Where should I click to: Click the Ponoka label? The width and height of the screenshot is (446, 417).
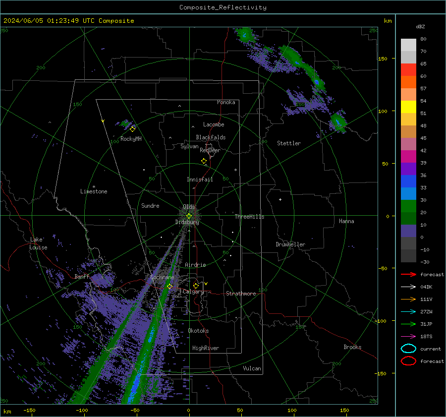(x=226, y=102)
